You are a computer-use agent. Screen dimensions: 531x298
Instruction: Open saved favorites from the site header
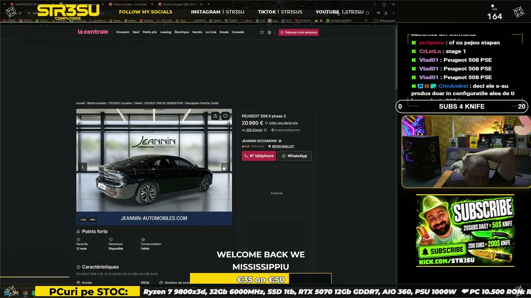(262, 32)
